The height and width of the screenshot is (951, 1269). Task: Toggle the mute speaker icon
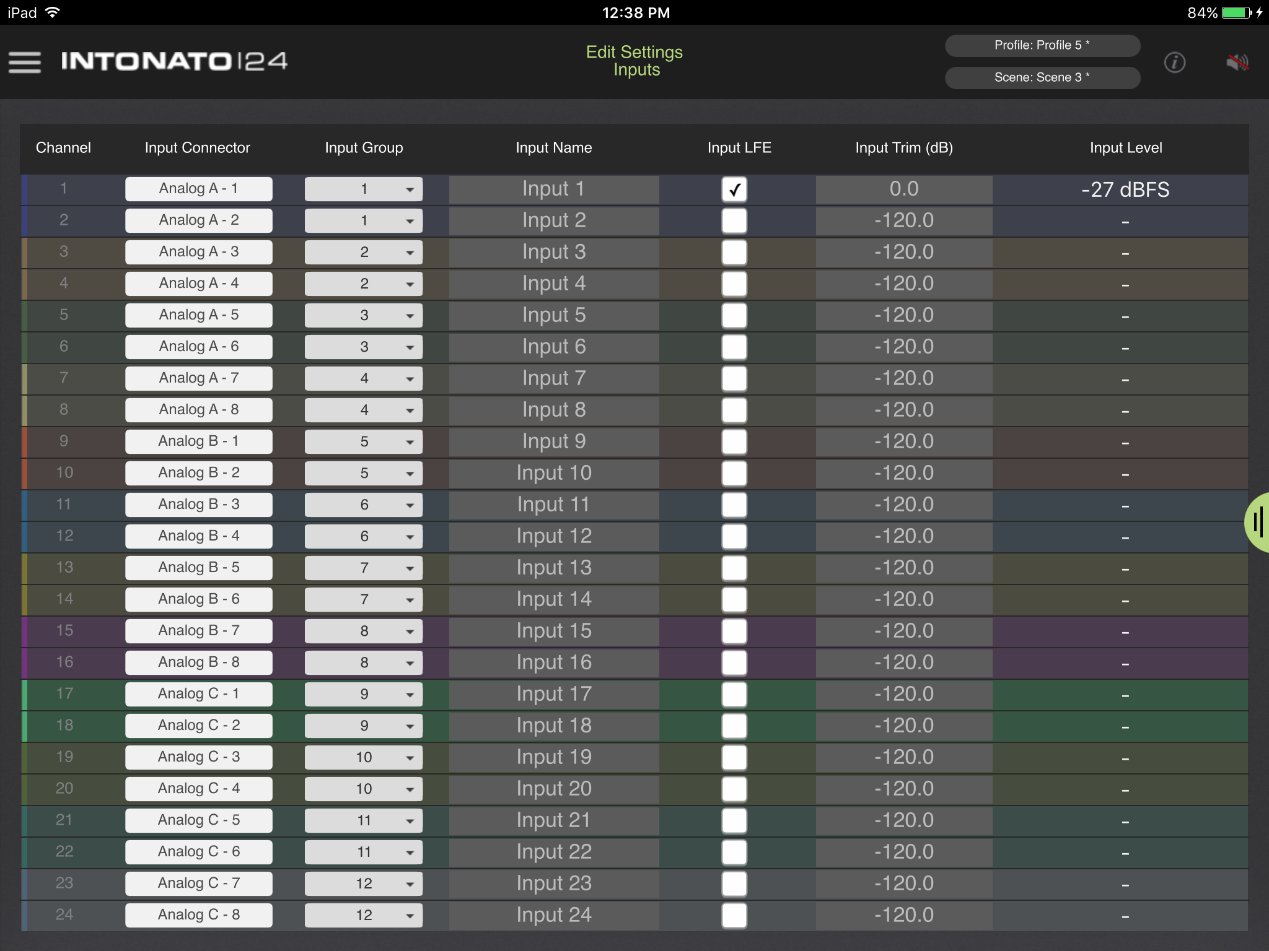(1237, 62)
